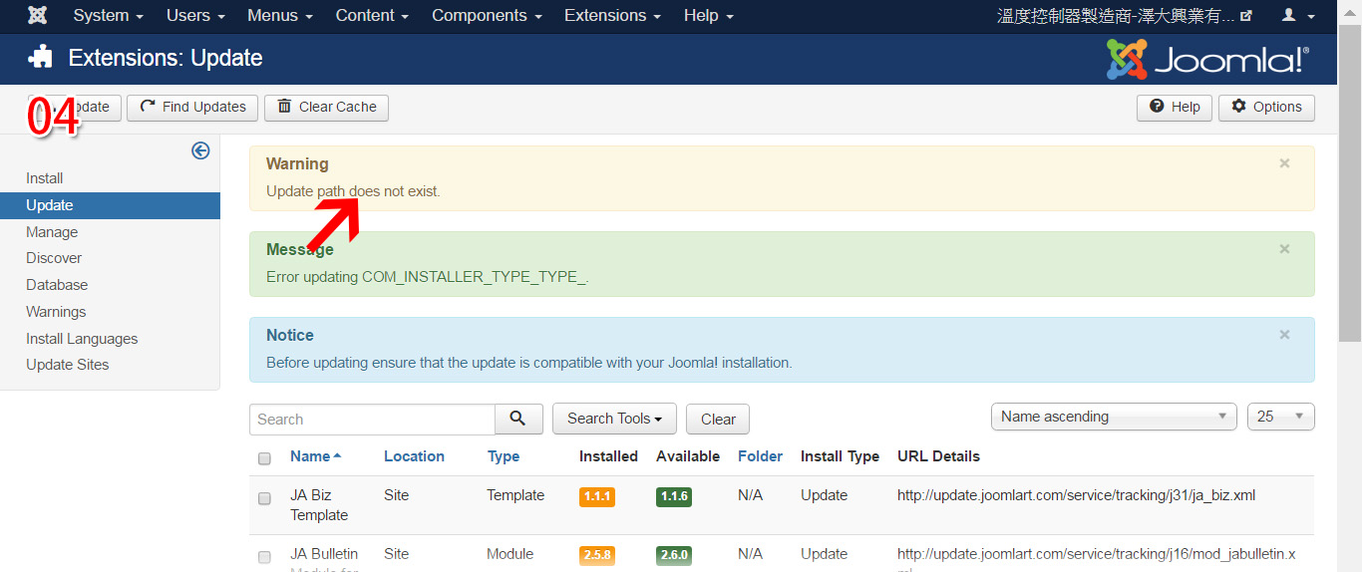Screen dimensions: 1362x572
Task: Dismiss the Warning alert with its X
Action: pos(1284,163)
